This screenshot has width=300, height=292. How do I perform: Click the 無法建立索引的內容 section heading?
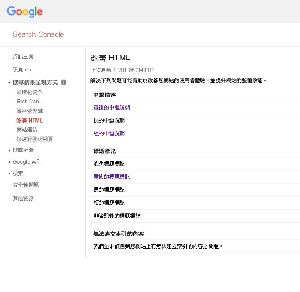(119, 233)
